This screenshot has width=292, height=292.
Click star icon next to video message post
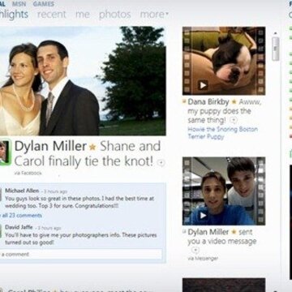point(234,232)
